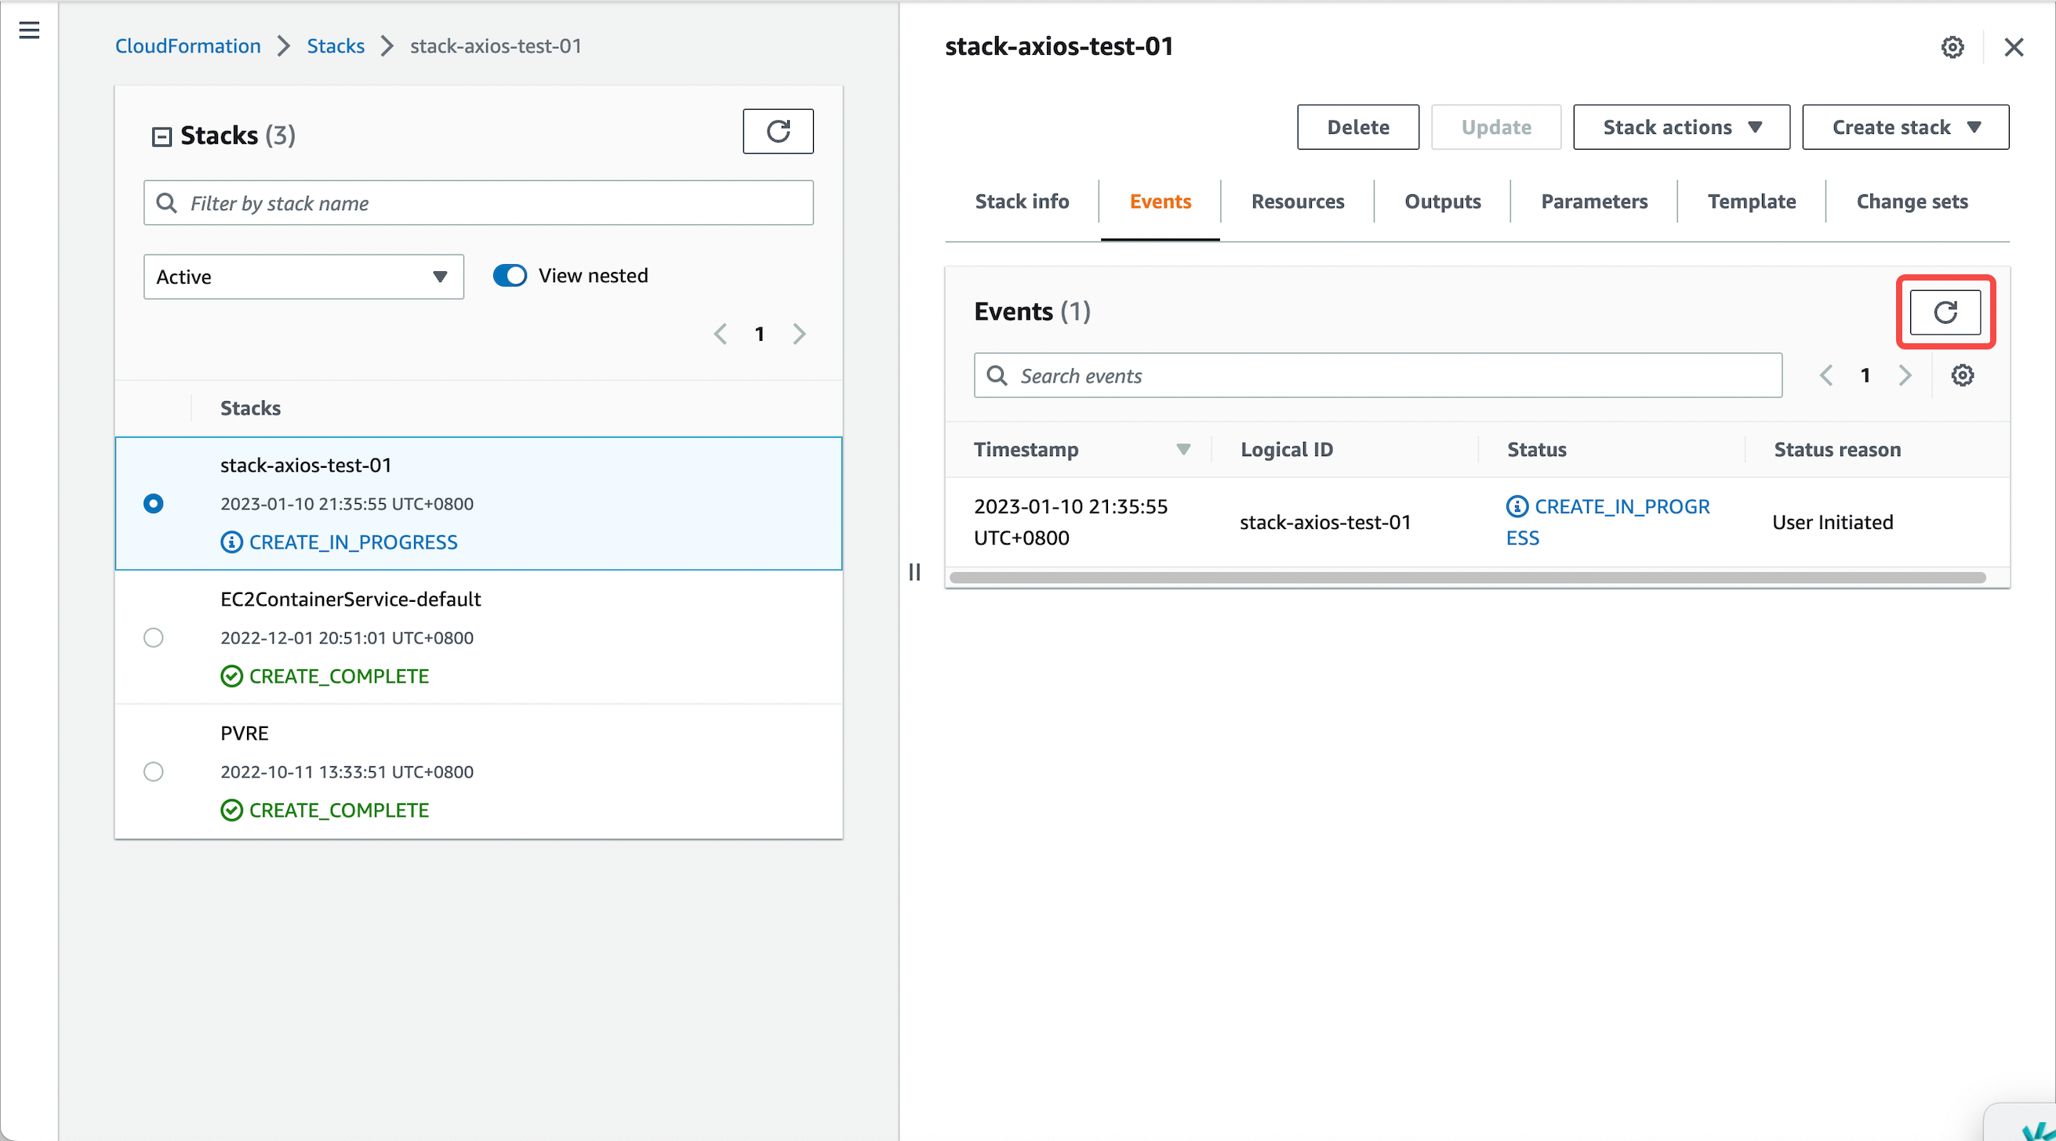The width and height of the screenshot is (2056, 1141).
Task: Open stack detail panel settings gear
Action: pyautogui.click(x=1952, y=47)
